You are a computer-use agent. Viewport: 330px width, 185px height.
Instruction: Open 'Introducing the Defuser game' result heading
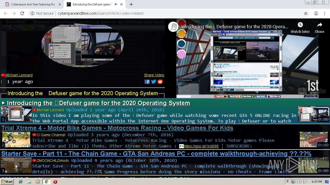pos(98,103)
